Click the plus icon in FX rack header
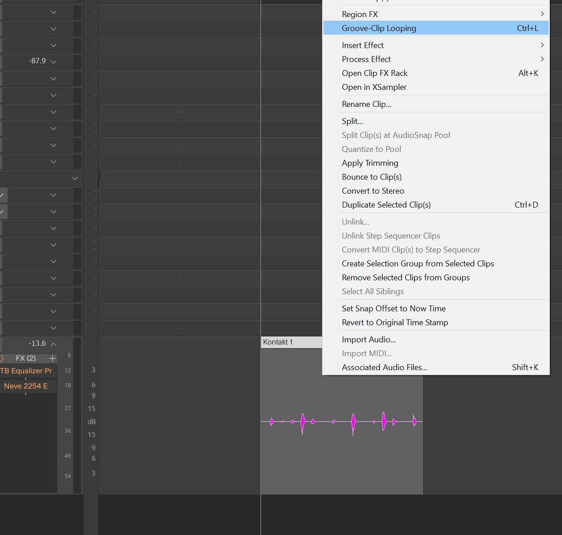Screen dimensions: 562x535 click(x=53, y=358)
